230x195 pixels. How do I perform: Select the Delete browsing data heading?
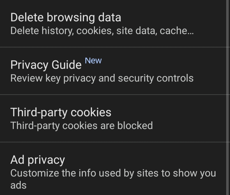pos(66,17)
